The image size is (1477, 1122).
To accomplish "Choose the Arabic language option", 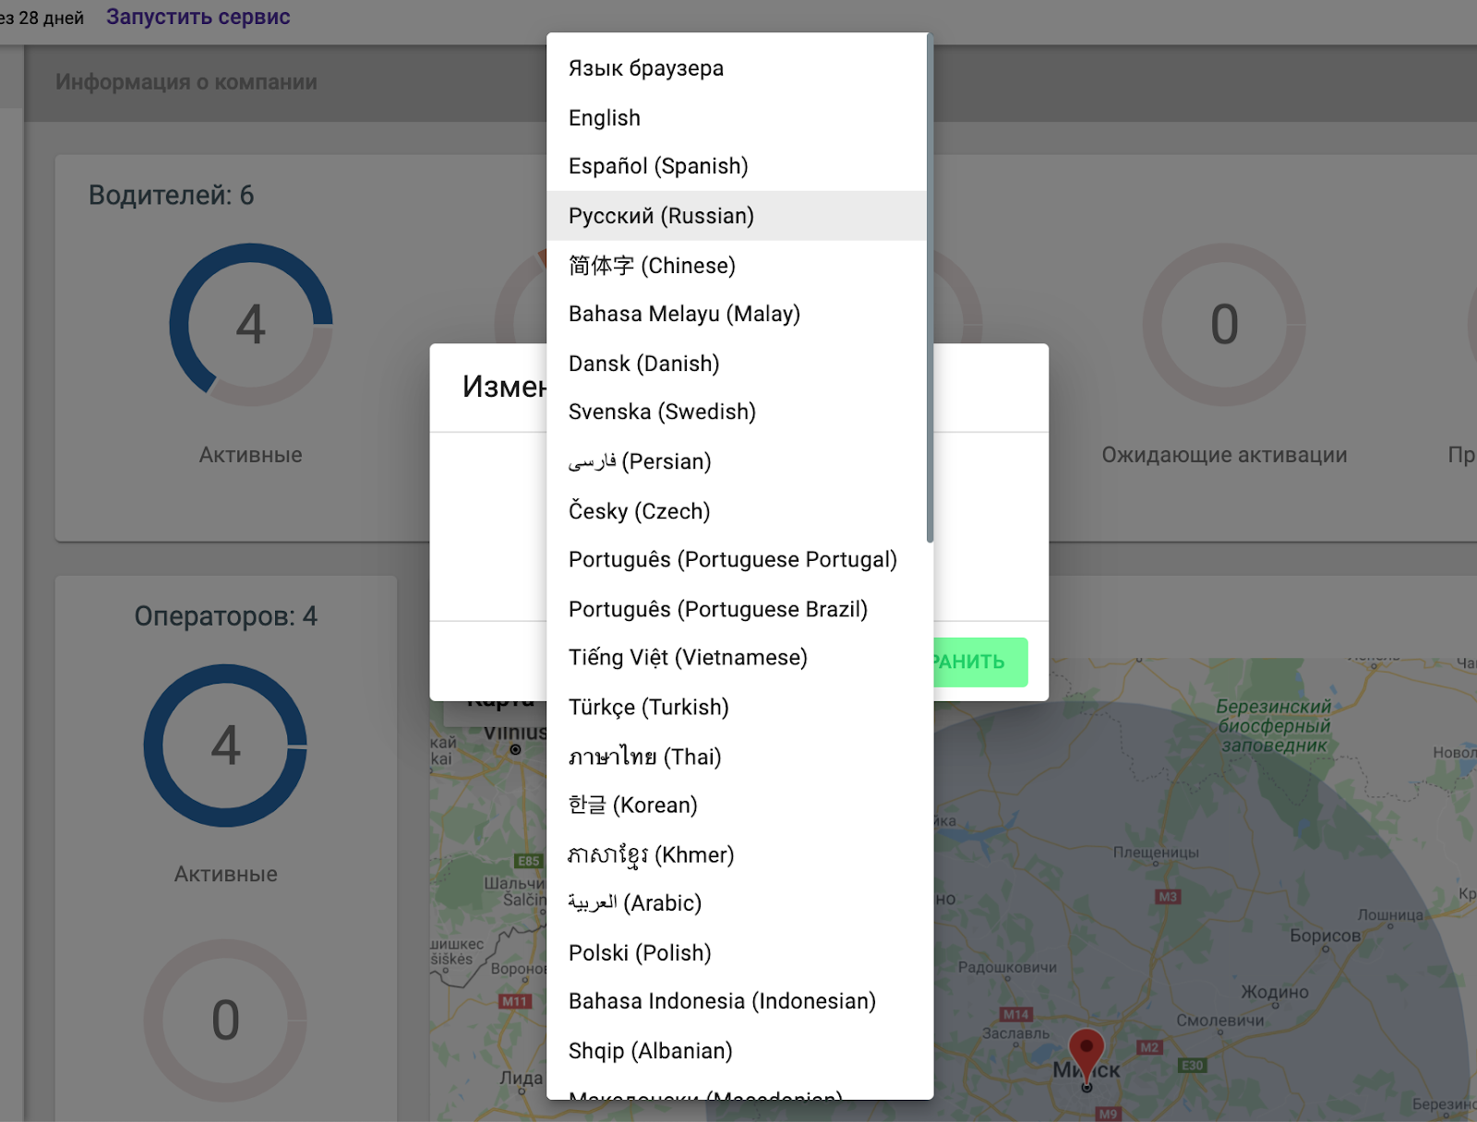I will pyautogui.click(x=737, y=902).
